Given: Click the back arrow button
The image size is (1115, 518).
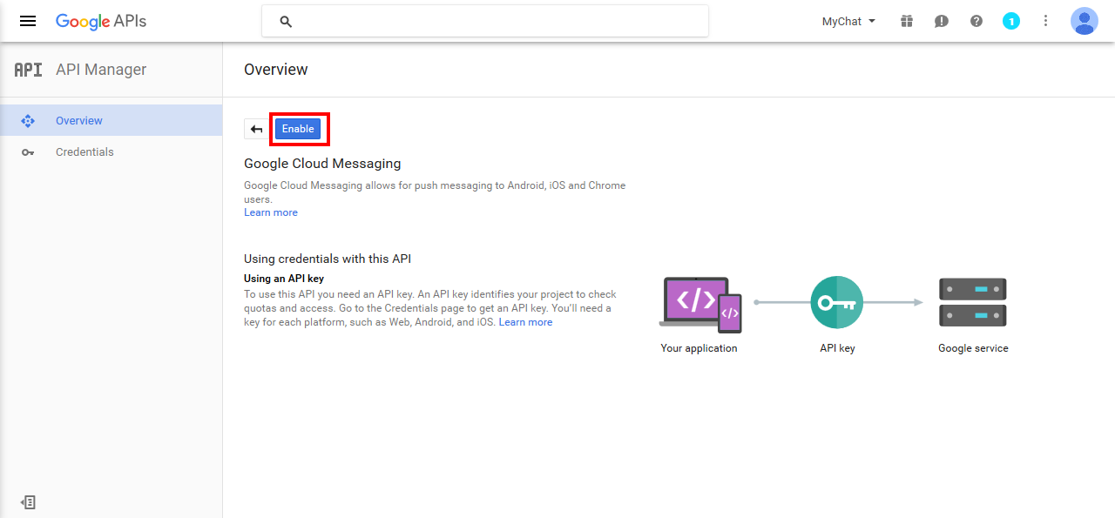Looking at the screenshot, I should point(256,128).
